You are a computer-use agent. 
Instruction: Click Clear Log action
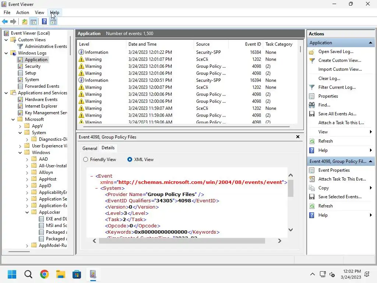point(329,78)
